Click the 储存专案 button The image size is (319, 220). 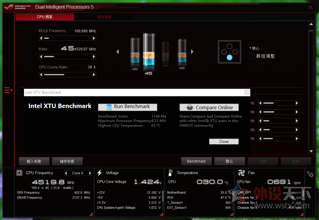tap(67, 161)
